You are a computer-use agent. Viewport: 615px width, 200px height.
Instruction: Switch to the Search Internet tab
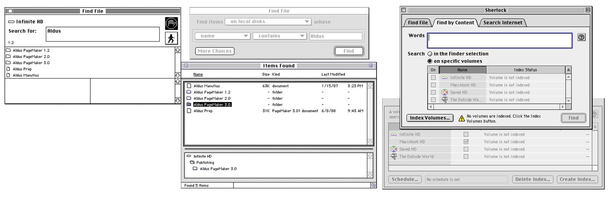point(503,23)
